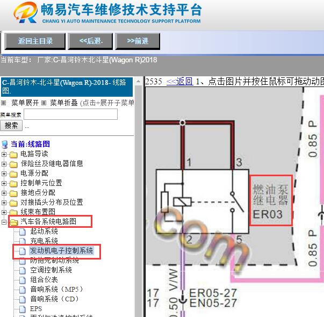Click the 电源分配 folder icon
The width and height of the screenshot is (324, 317).
coord(13,174)
